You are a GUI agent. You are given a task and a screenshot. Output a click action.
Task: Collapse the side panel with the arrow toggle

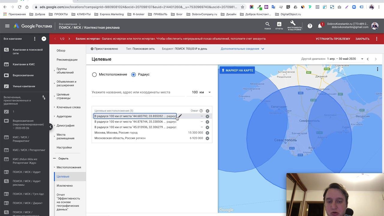point(51,127)
